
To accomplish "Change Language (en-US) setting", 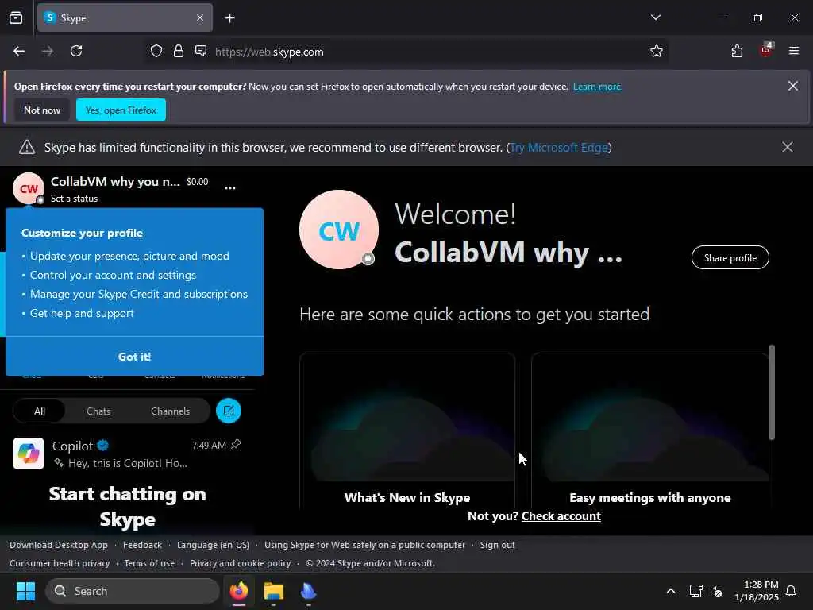I will coord(213,545).
